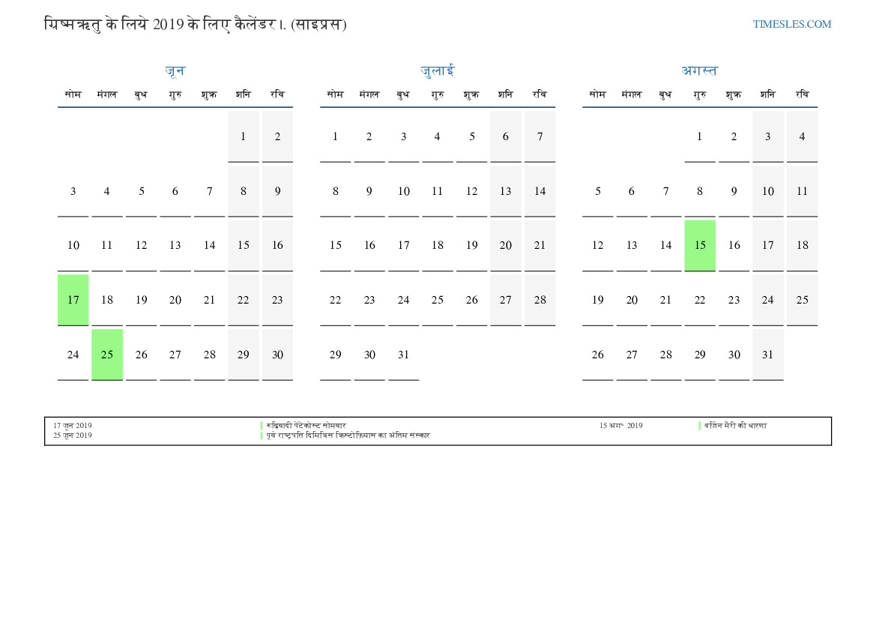Screen dimensions: 876x620
Task: Select the green-highlighted 15 in August
Action: (x=700, y=245)
